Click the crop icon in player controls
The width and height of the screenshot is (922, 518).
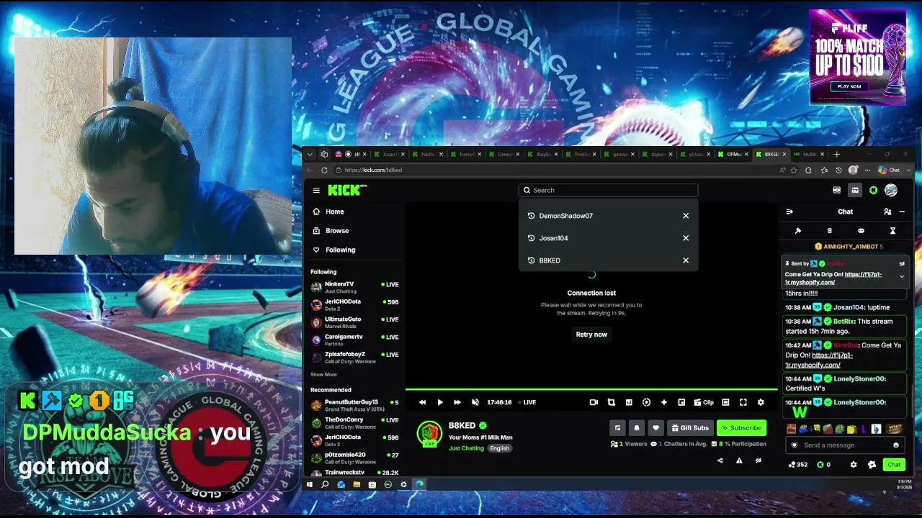point(611,402)
